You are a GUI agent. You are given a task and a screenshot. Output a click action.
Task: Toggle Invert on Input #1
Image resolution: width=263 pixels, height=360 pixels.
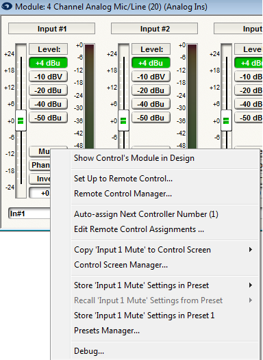tap(40, 179)
